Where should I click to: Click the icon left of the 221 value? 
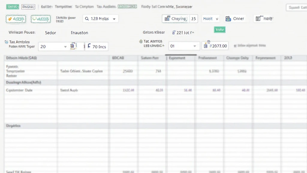174,32
